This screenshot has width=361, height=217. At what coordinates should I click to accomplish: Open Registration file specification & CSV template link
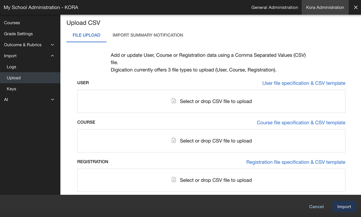(296, 162)
